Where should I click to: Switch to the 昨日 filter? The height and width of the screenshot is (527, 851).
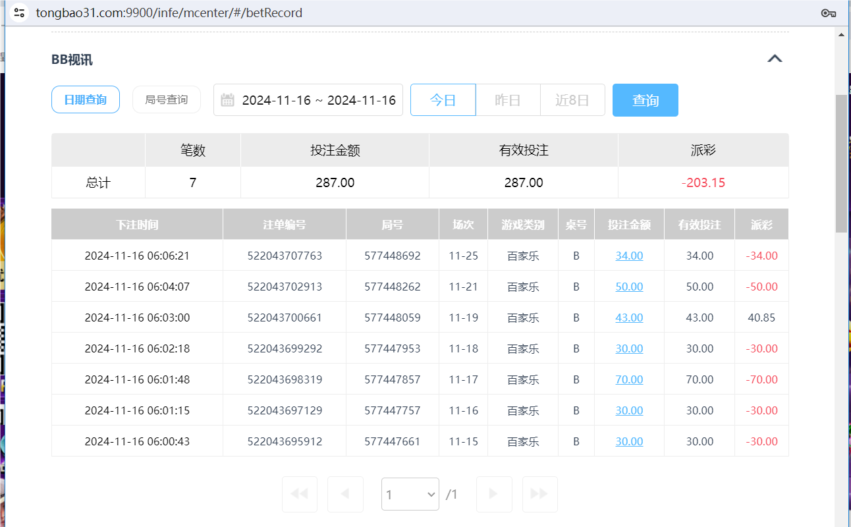click(x=507, y=99)
